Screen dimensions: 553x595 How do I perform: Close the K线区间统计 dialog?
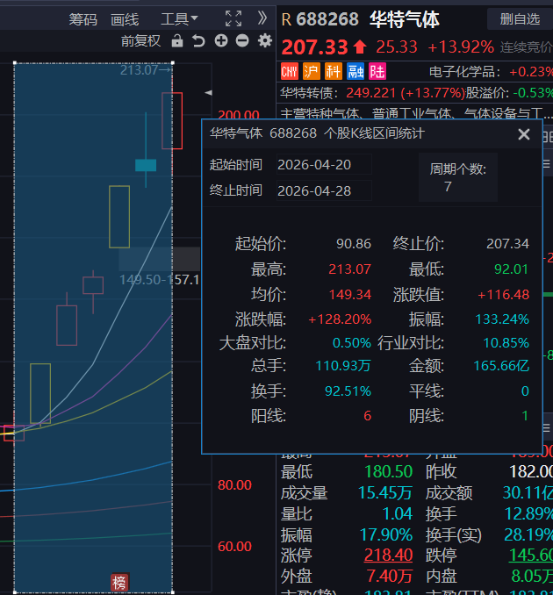pos(524,134)
